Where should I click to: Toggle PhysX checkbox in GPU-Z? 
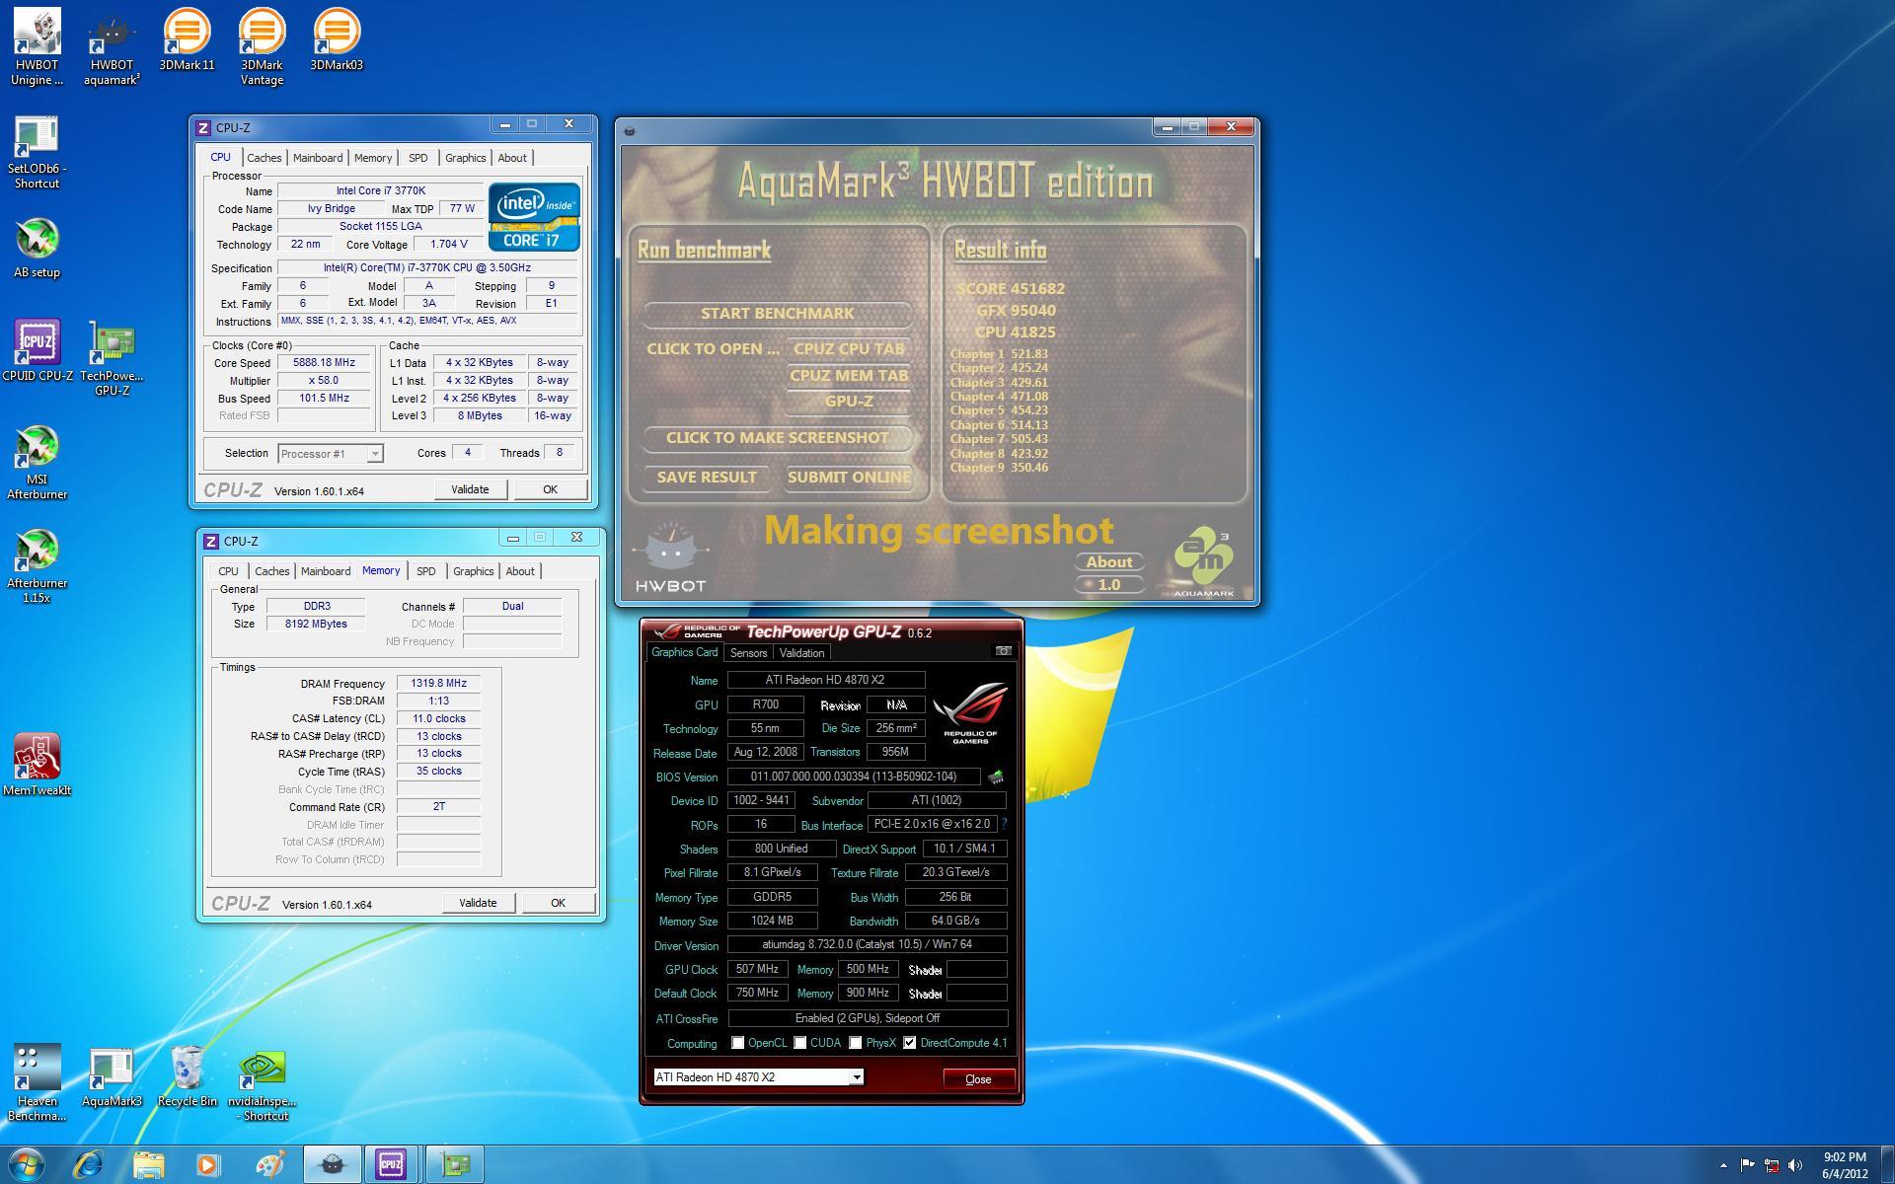856,1043
